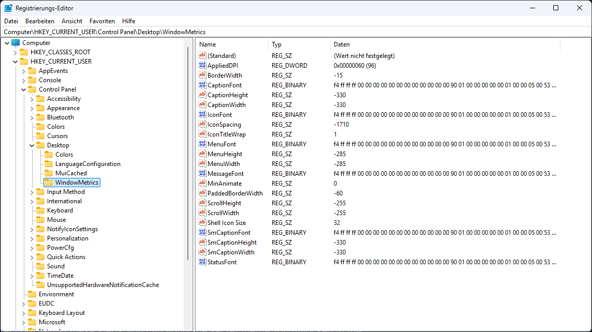
Task: Click the Sound folder icon
Action: 40,266
